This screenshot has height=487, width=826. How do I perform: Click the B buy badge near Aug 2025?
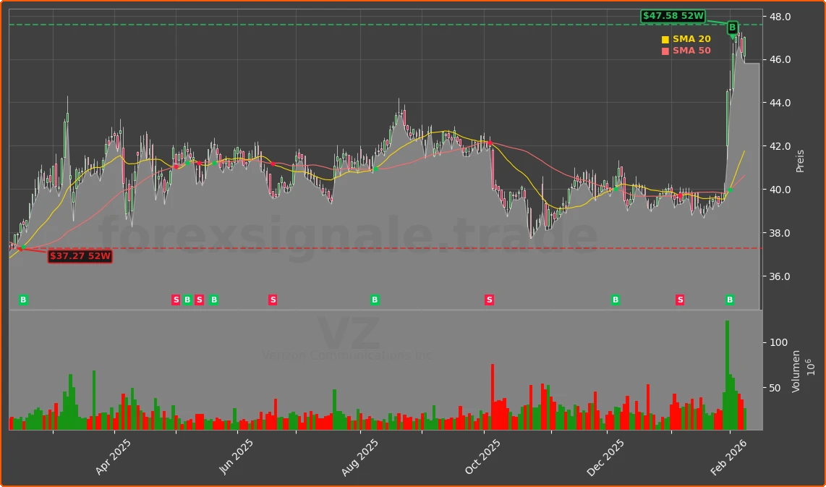374,299
